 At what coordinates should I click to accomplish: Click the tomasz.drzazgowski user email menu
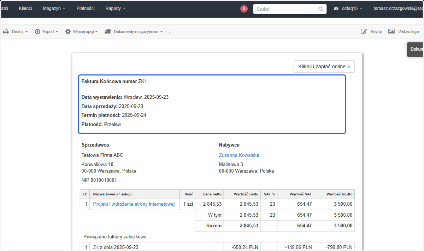(398, 8)
